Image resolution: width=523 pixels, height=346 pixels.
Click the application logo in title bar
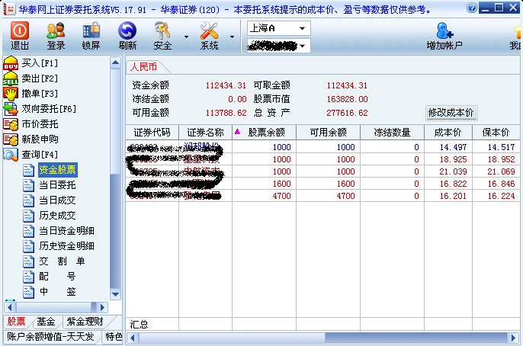(x=9, y=9)
